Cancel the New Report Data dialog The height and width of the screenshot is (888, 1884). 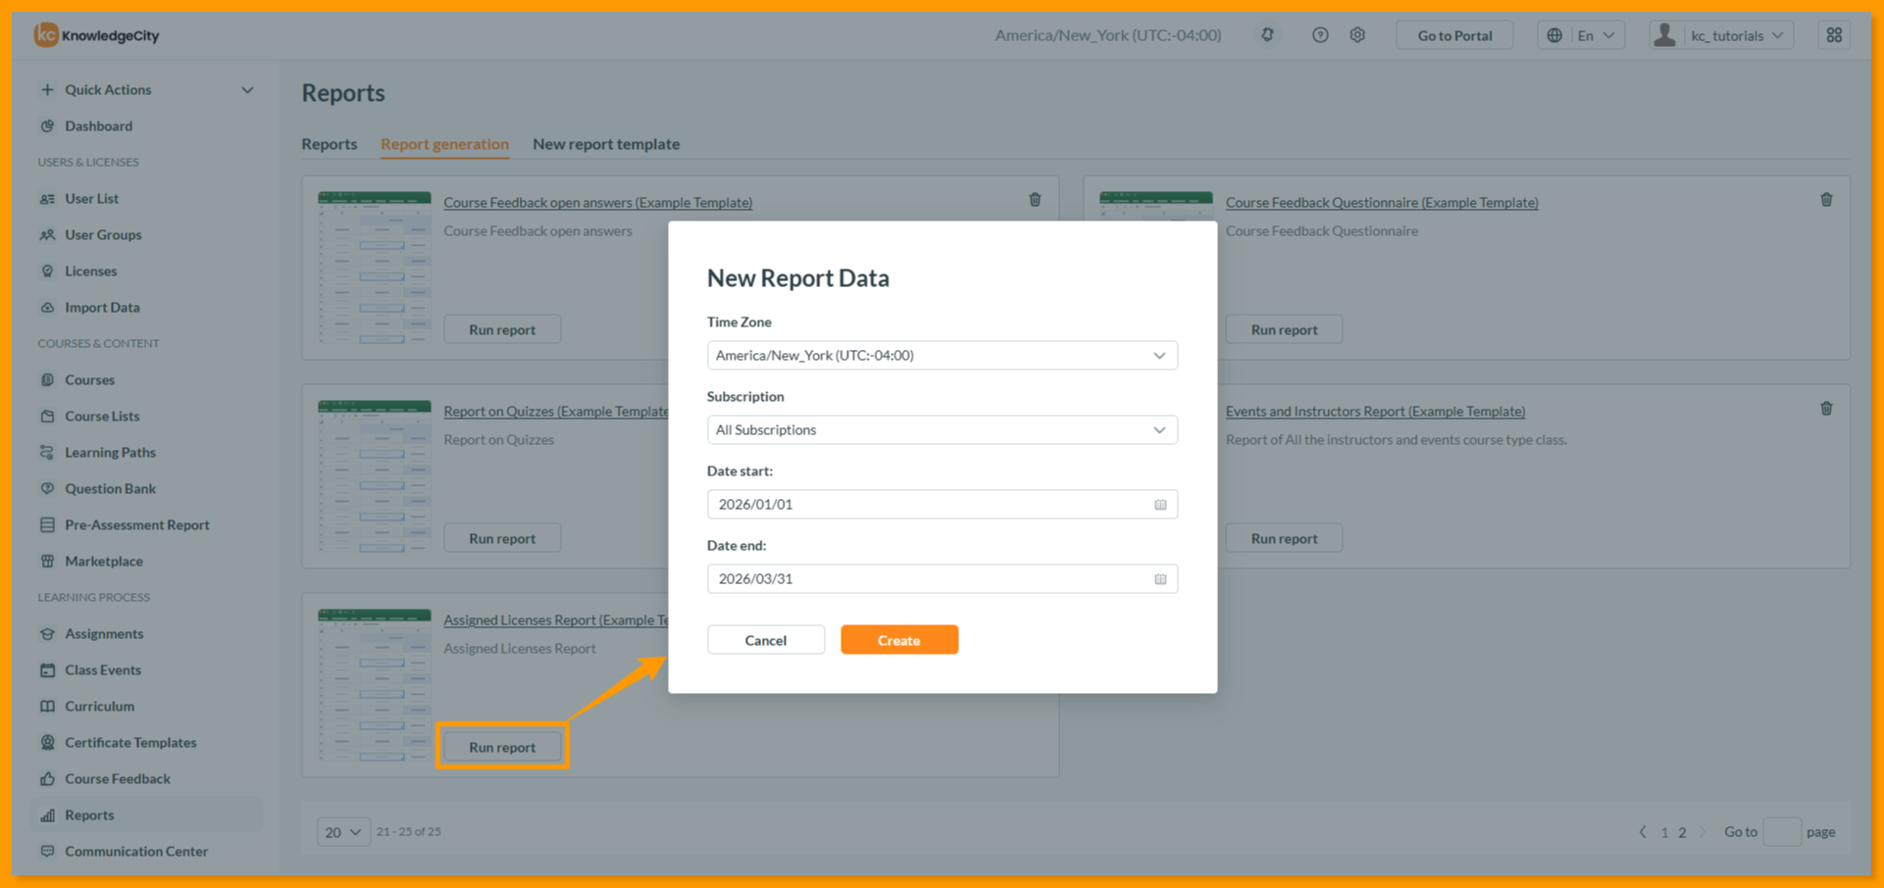pyautogui.click(x=766, y=640)
